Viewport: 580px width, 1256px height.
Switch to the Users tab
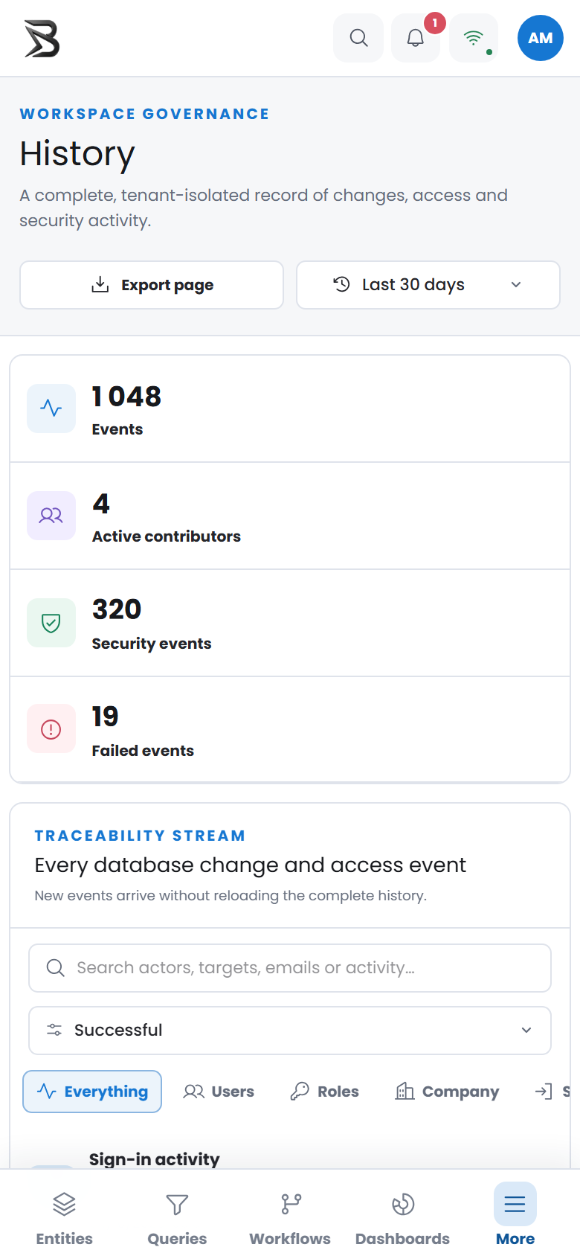tap(219, 1092)
